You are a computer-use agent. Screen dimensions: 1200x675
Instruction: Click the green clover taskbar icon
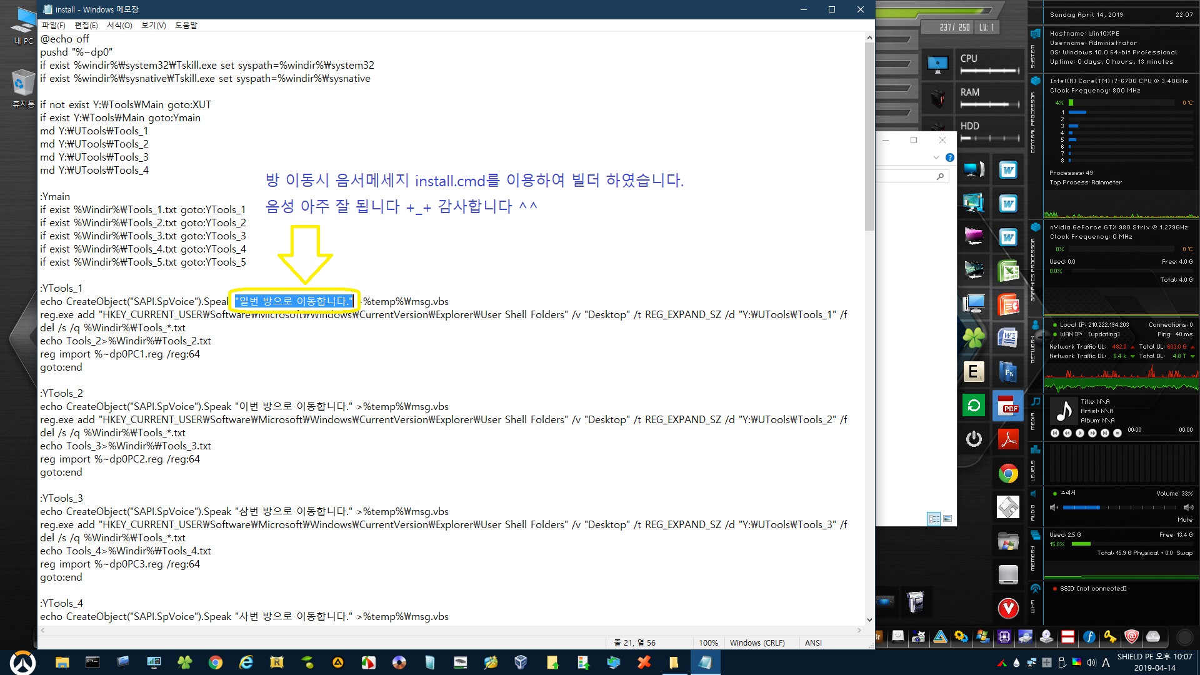coord(184,662)
